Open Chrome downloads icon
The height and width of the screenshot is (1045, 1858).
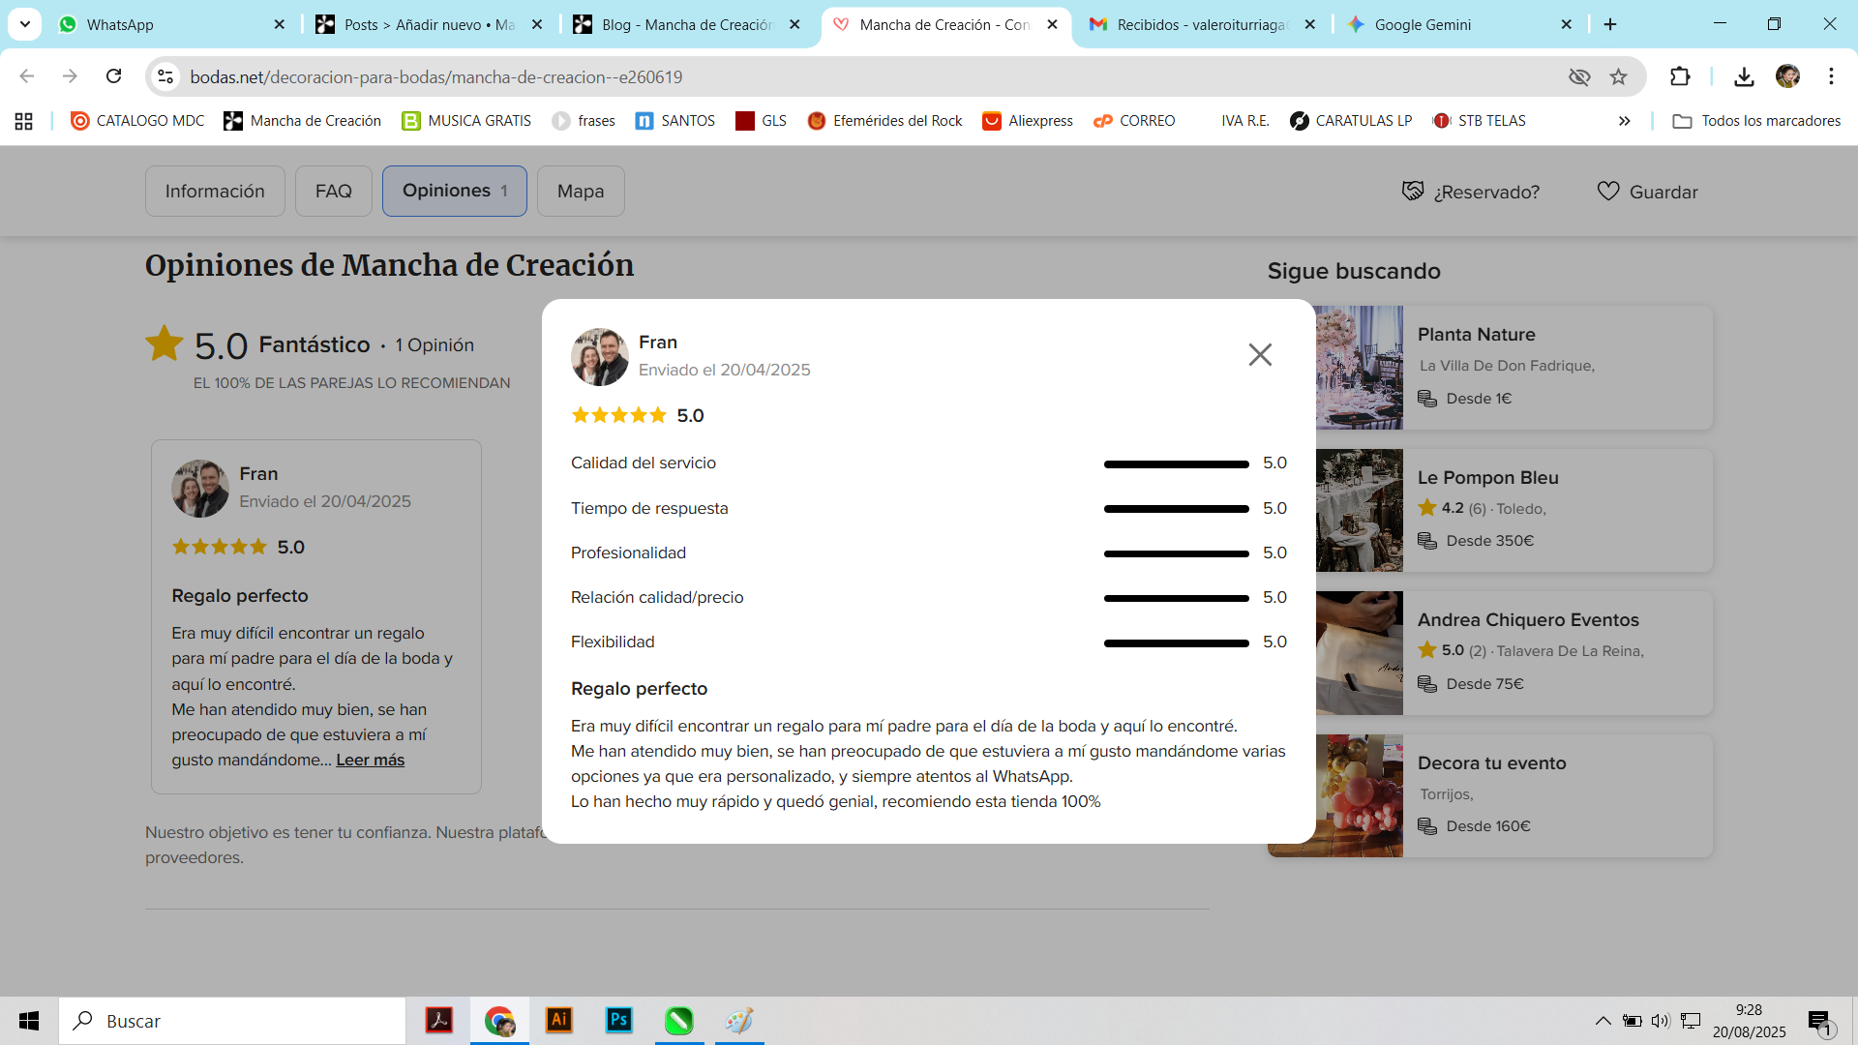pyautogui.click(x=1744, y=76)
